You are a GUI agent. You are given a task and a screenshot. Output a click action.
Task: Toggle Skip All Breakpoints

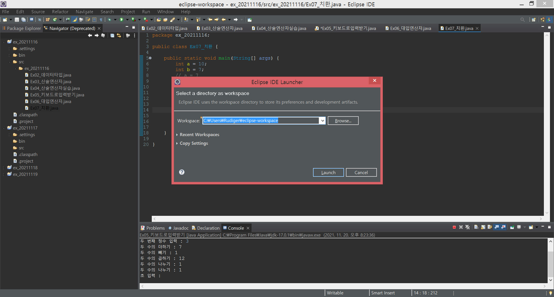click(x=40, y=20)
